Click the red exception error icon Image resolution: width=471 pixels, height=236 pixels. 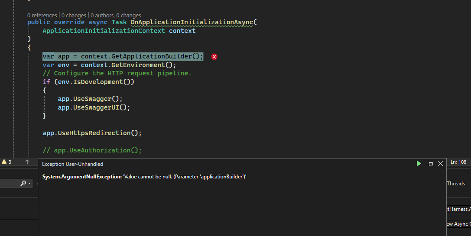coord(214,57)
